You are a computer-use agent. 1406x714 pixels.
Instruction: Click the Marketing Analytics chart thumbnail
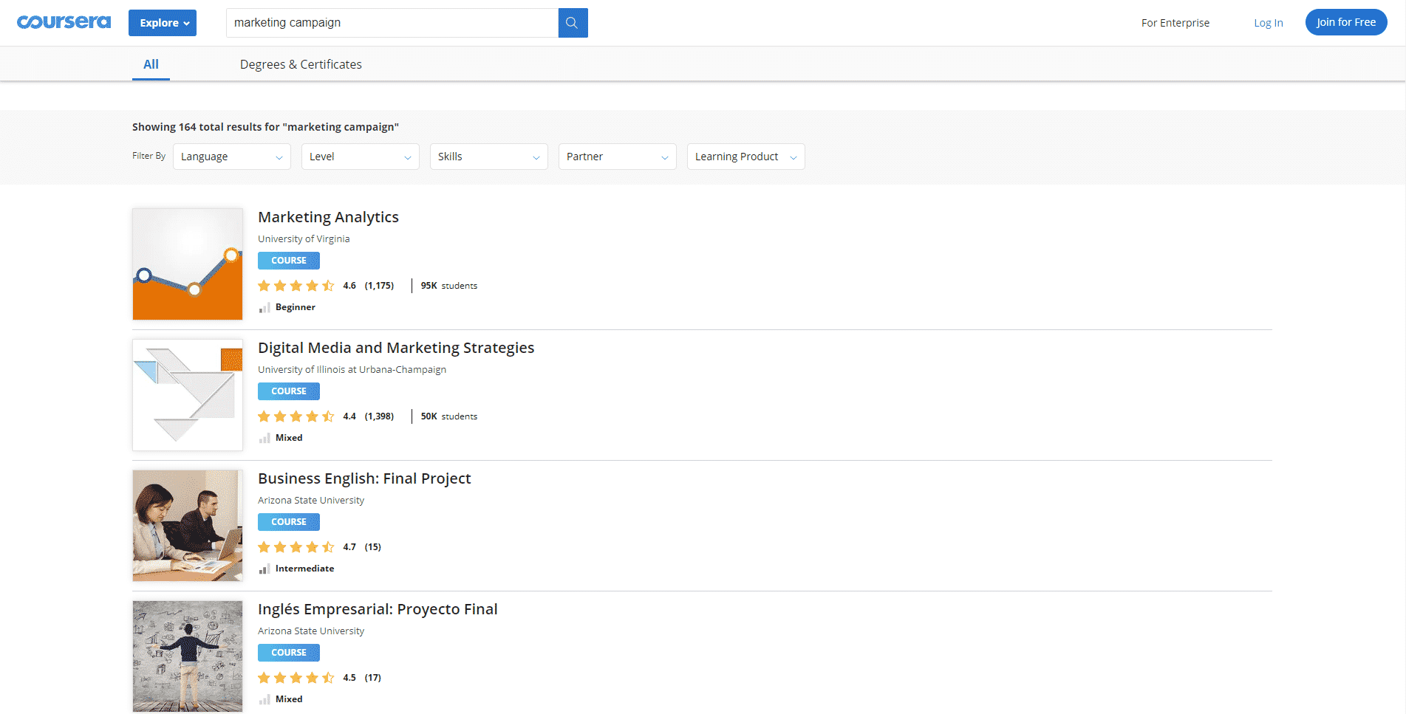click(188, 264)
